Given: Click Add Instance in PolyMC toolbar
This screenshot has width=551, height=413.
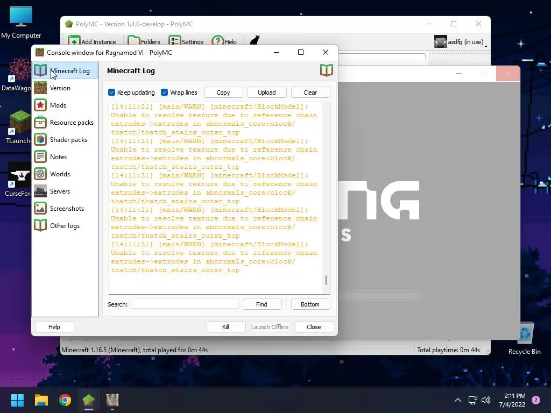Looking at the screenshot, I should 91,41.
